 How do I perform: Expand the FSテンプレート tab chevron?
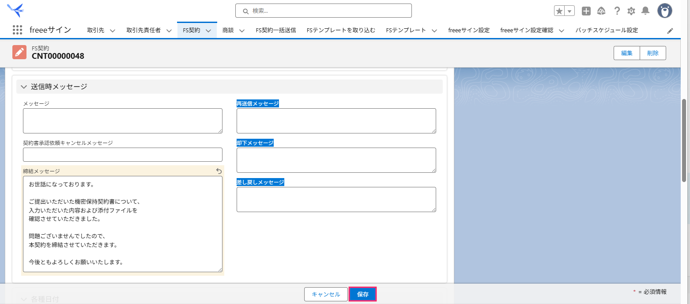pyautogui.click(x=434, y=30)
